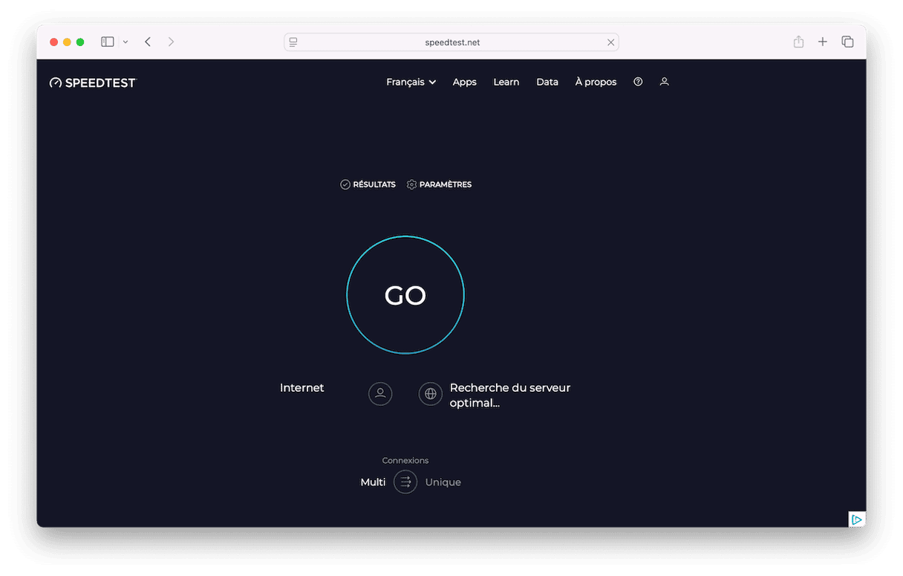Screen dimensions: 903x576
Task: Click the server globe icon
Action: 431,393
